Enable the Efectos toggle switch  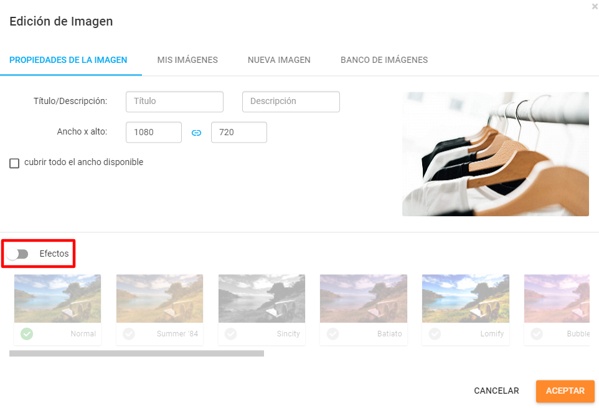[x=19, y=254]
